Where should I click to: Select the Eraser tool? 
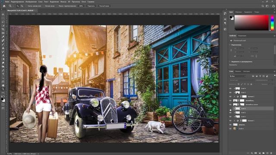coord(3,56)
